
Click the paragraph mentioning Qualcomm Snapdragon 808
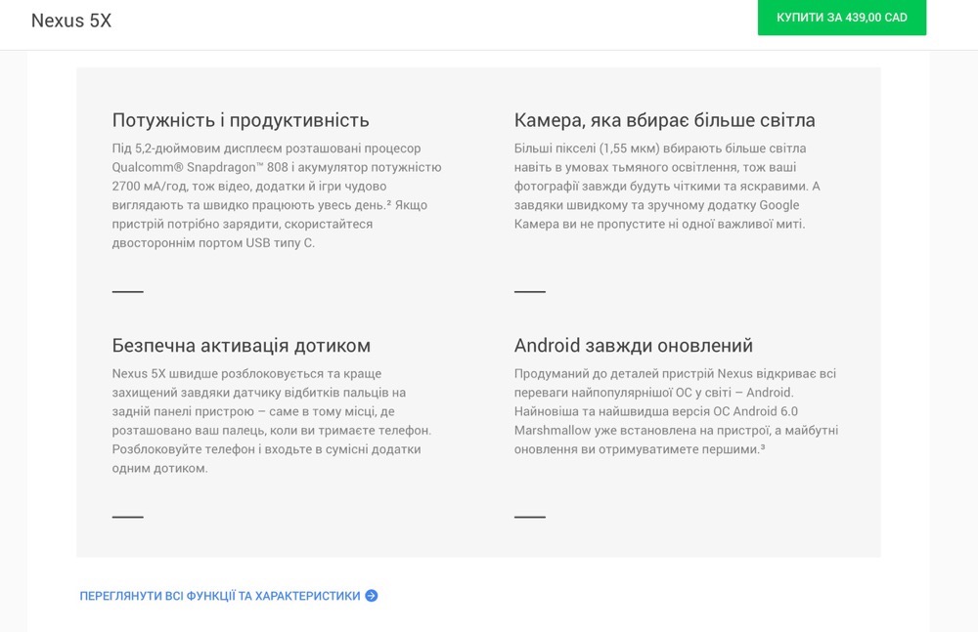click(277, 195)
